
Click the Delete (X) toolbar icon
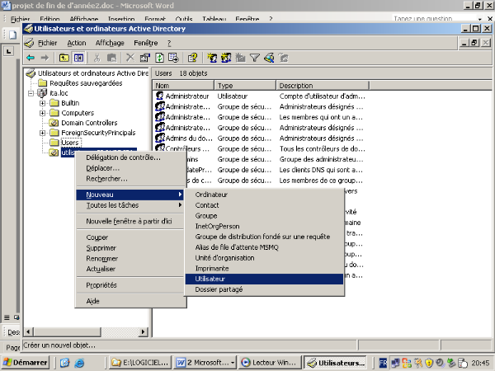pos(129,58)
